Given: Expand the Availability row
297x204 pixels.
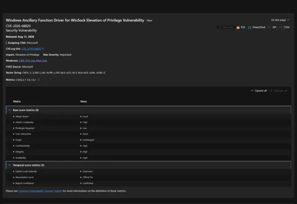Looking at the screenshot, I should click(x=14, y=158).
